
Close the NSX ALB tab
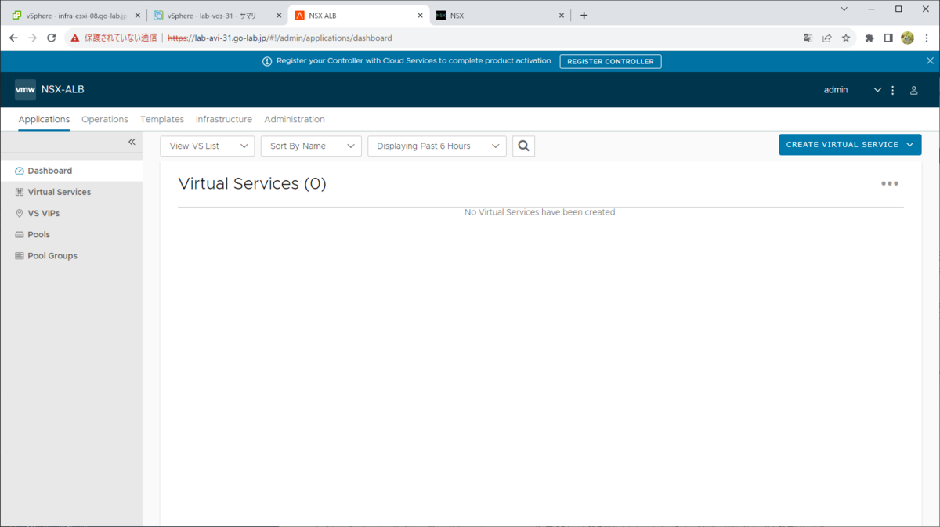(420, 16)
